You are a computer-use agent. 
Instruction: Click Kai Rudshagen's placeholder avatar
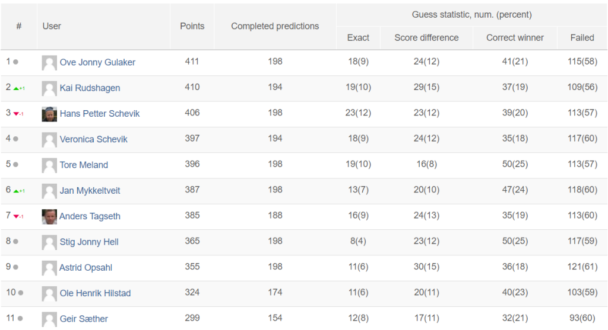49,89
